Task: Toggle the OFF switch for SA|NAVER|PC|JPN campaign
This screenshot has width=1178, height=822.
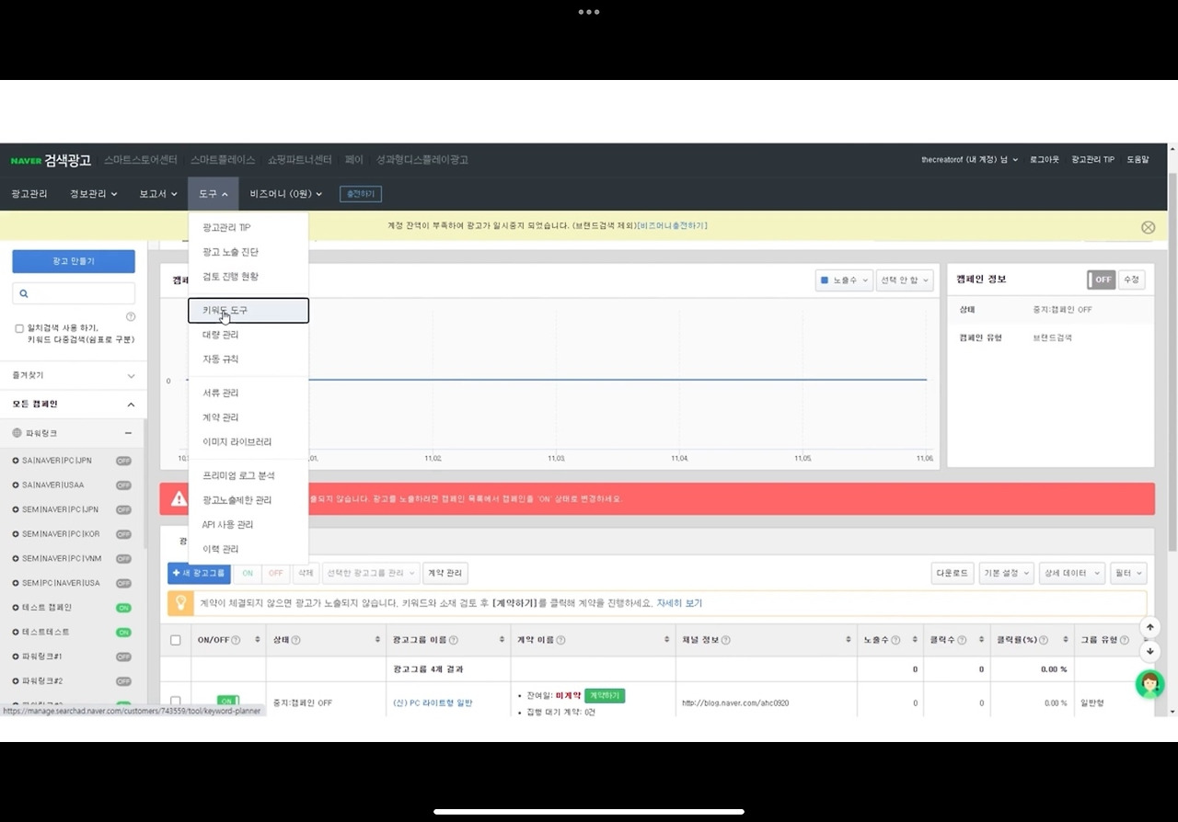Action: 123,461
